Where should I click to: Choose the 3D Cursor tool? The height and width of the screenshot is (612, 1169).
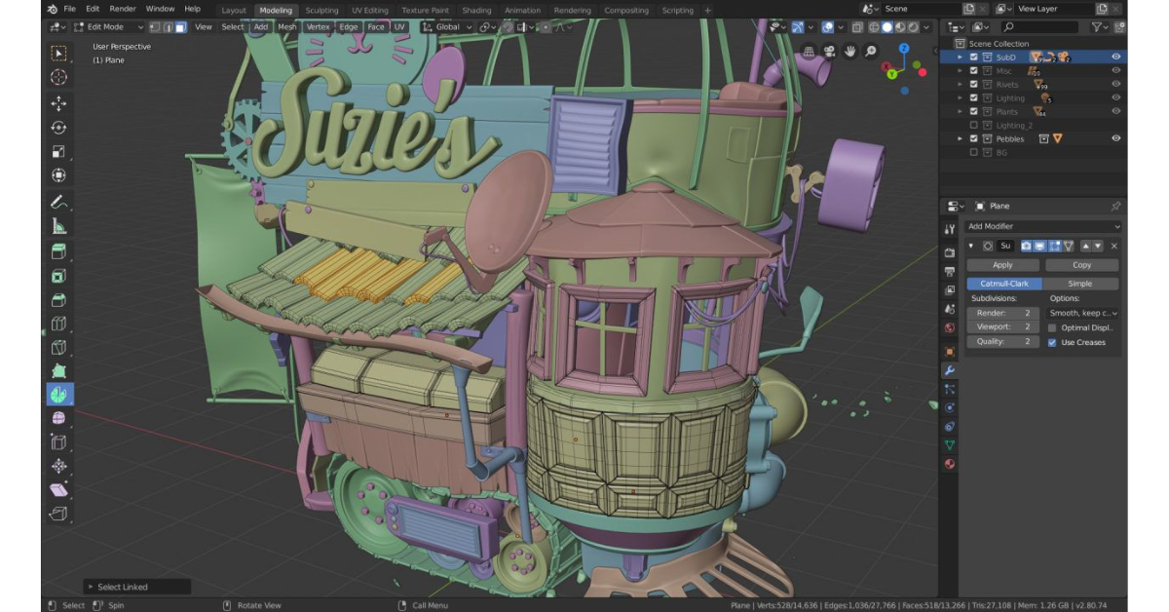pos(58,77)
